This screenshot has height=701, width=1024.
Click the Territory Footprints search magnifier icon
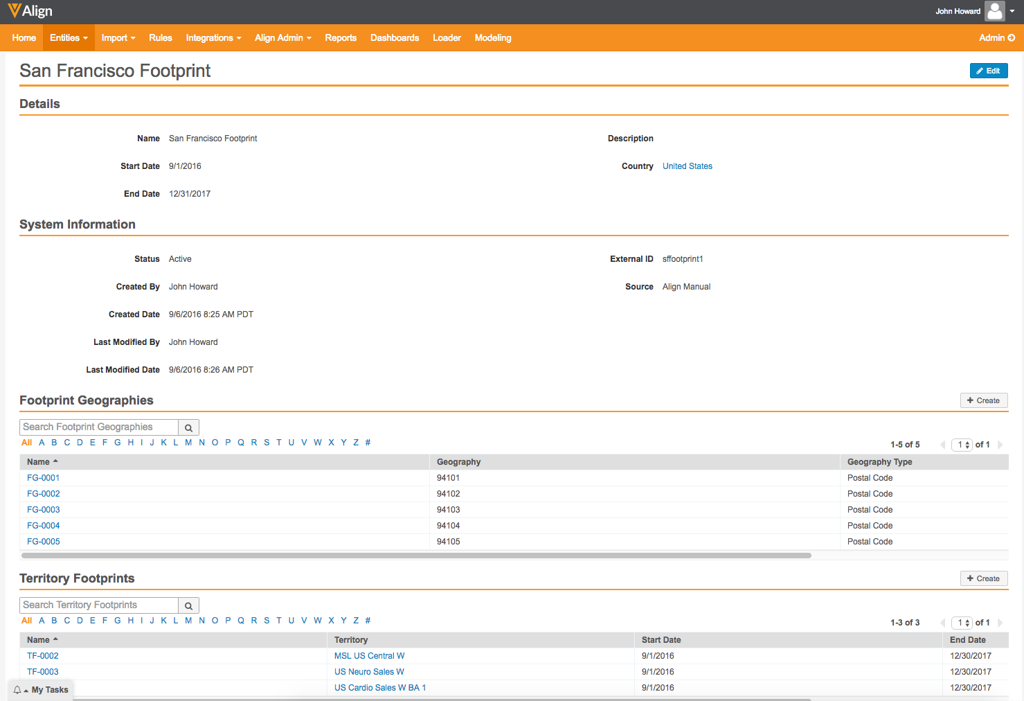point(188,606)
